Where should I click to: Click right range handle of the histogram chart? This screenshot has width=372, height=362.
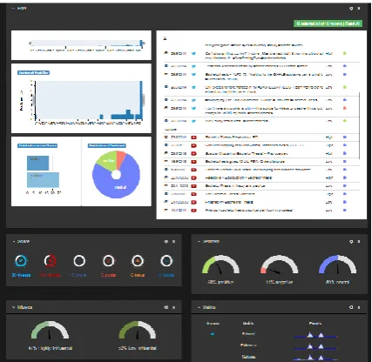(143, 100)
